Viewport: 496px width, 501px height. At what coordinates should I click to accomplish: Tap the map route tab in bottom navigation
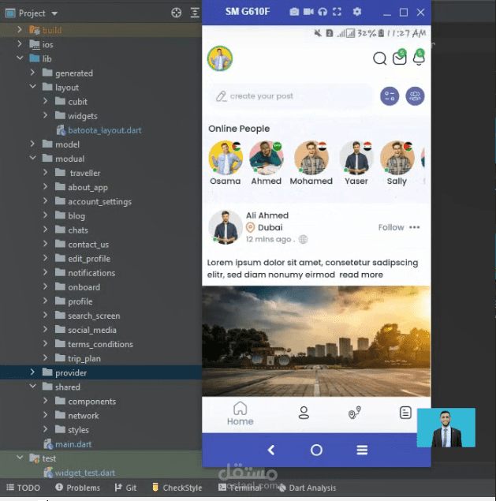tap(355, 413)
